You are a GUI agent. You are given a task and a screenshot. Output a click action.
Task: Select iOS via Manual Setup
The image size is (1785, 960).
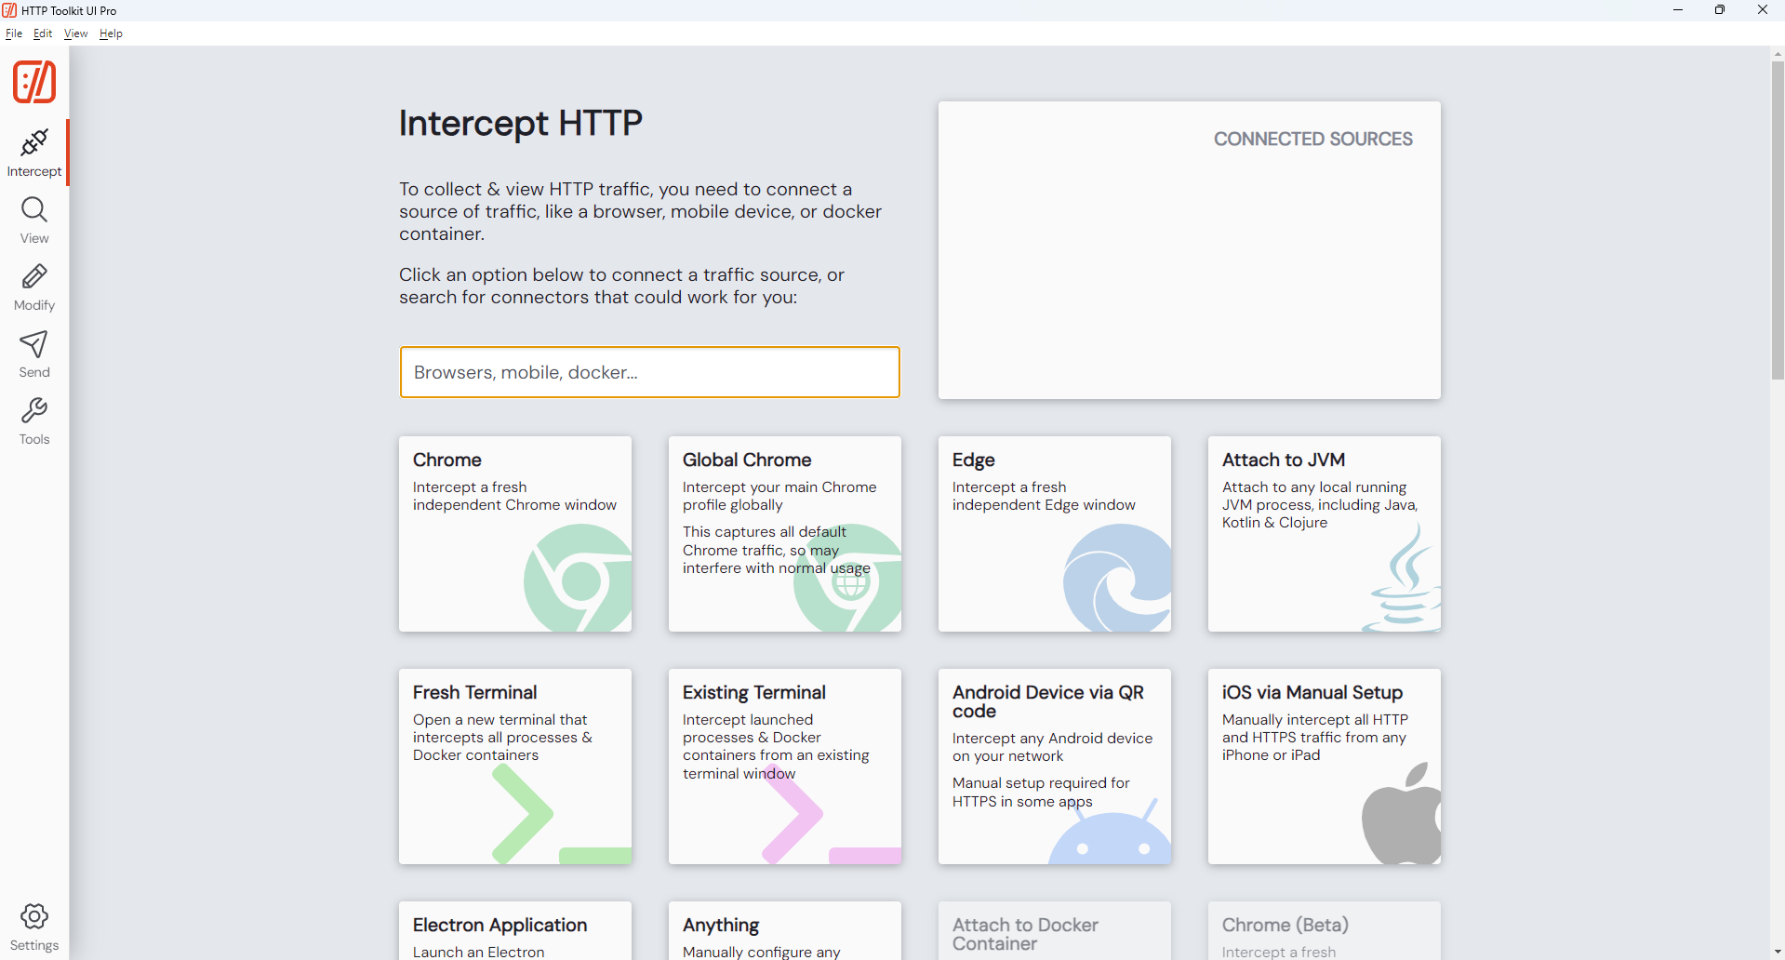pyautogui.click(x=1325, y=767)
